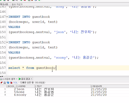Screen dimensions: 129x103
Task: Click 'userid' on line 148
Action: pyautogui.click(x=38, y=22)
